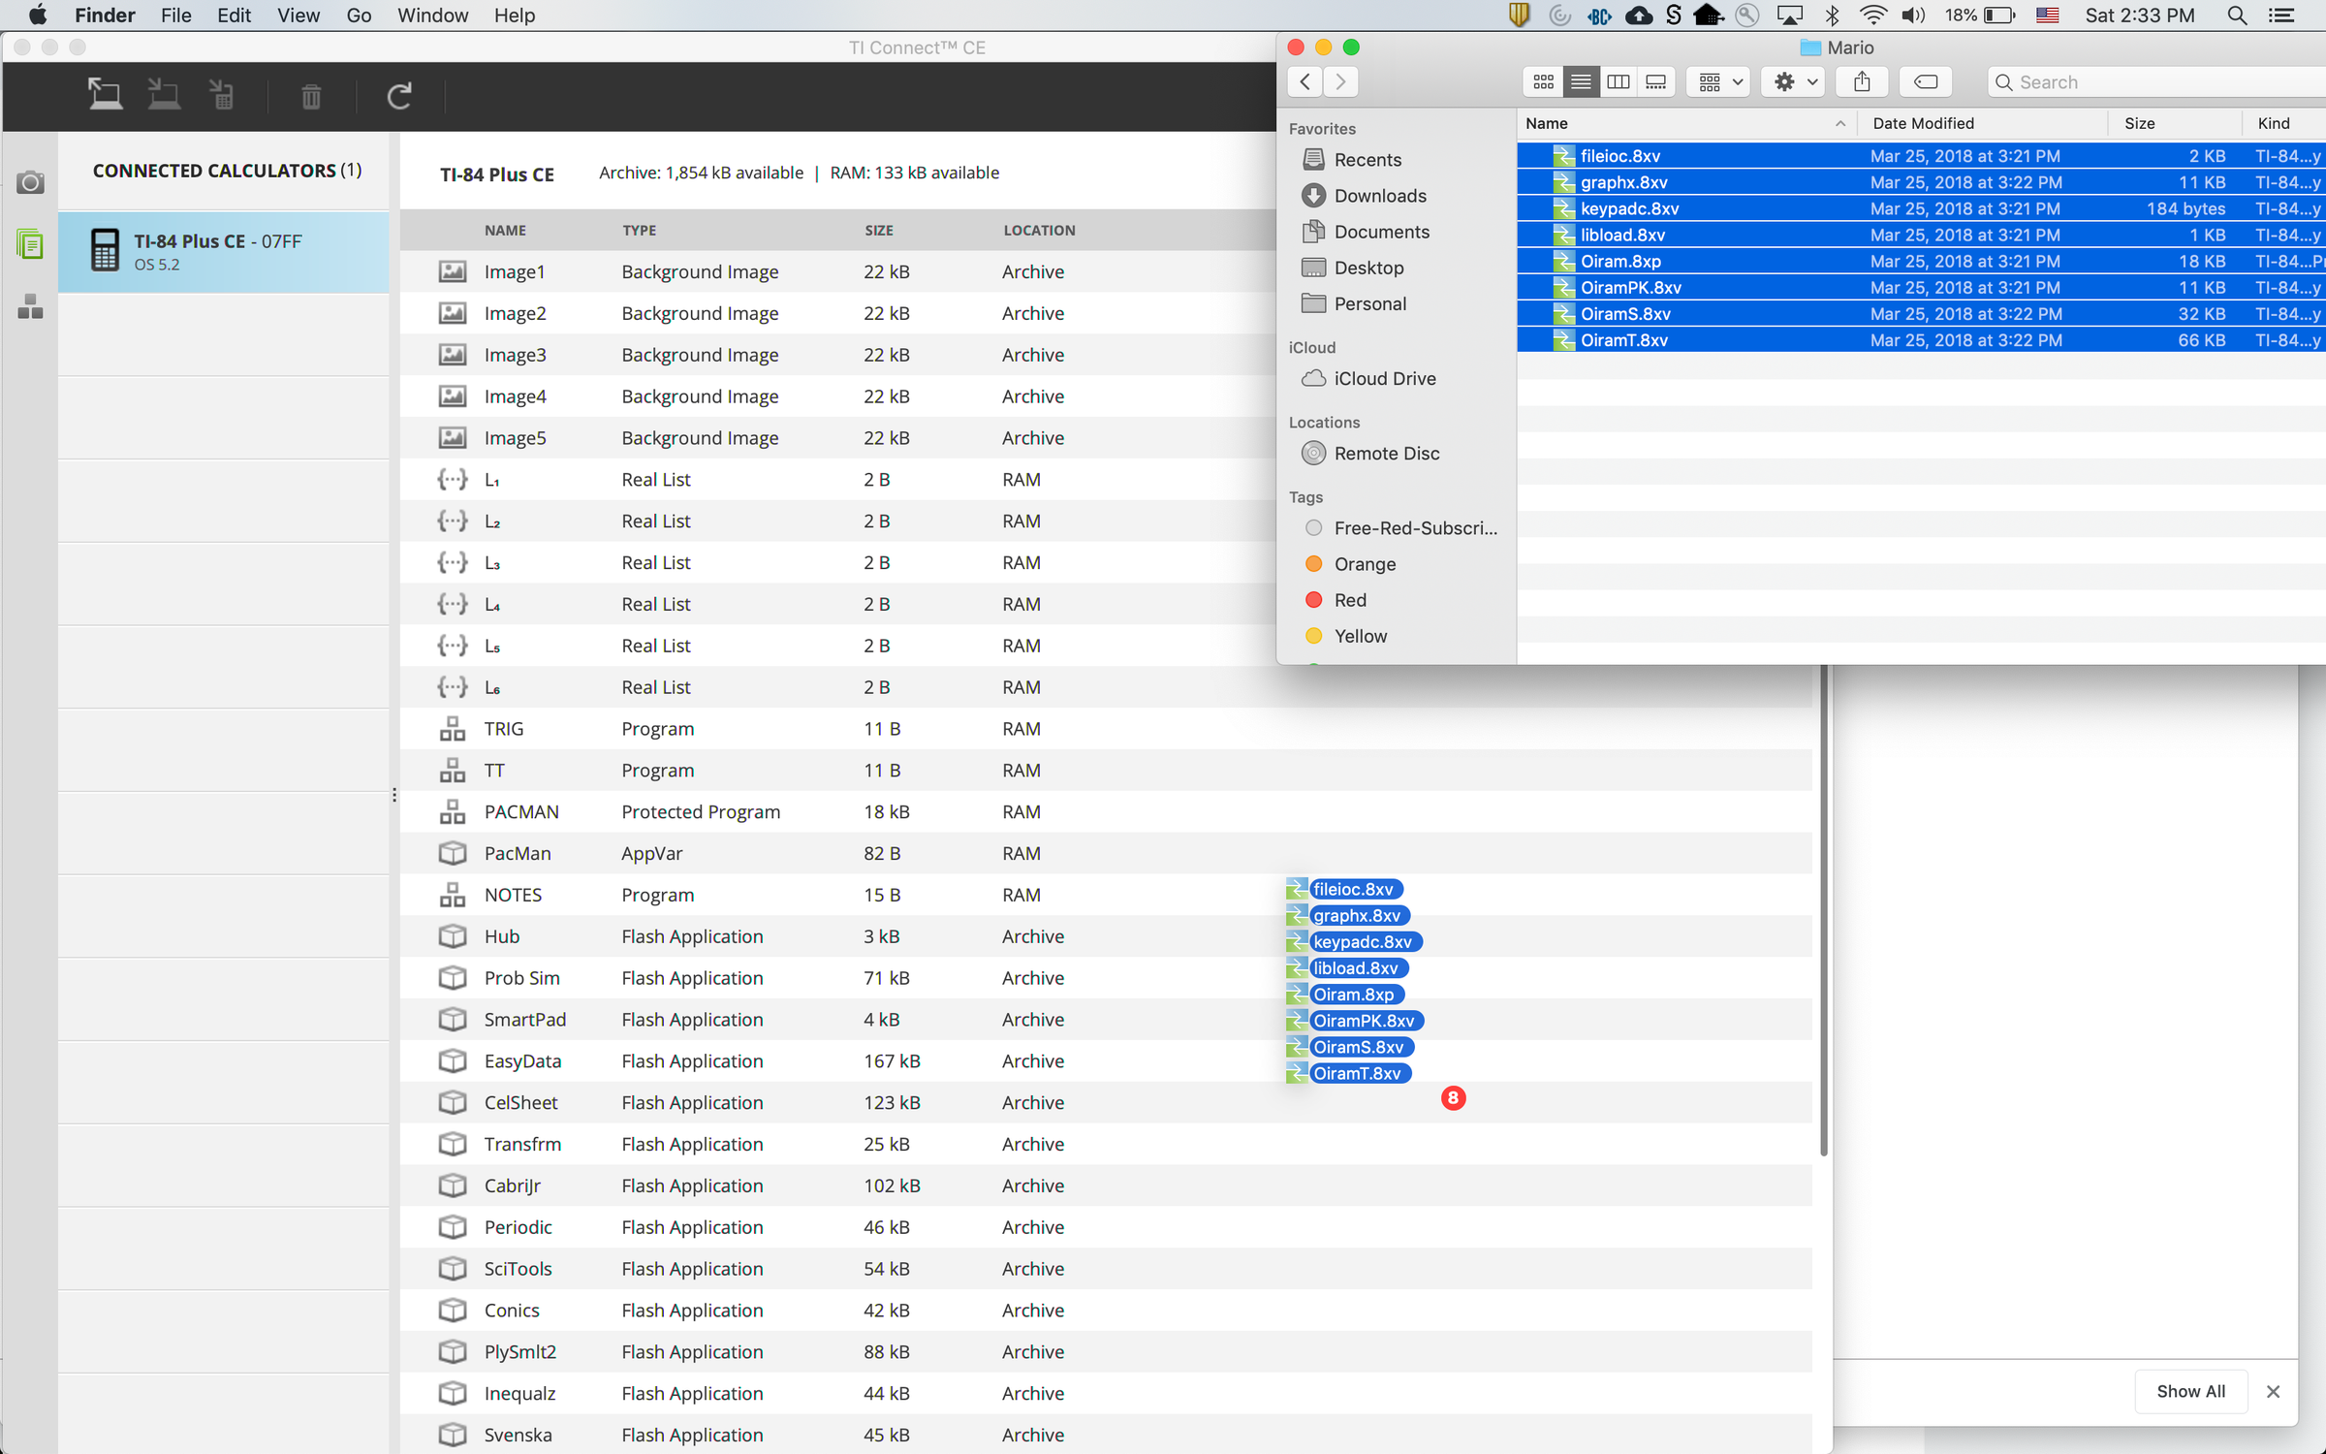Select the Red tag in sidebar
The width and height of the screenshot is (2326, 1454).
(x=1349, y=600)
